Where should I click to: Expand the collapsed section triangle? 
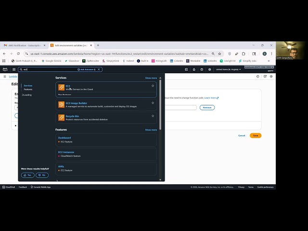click(16, 126)
